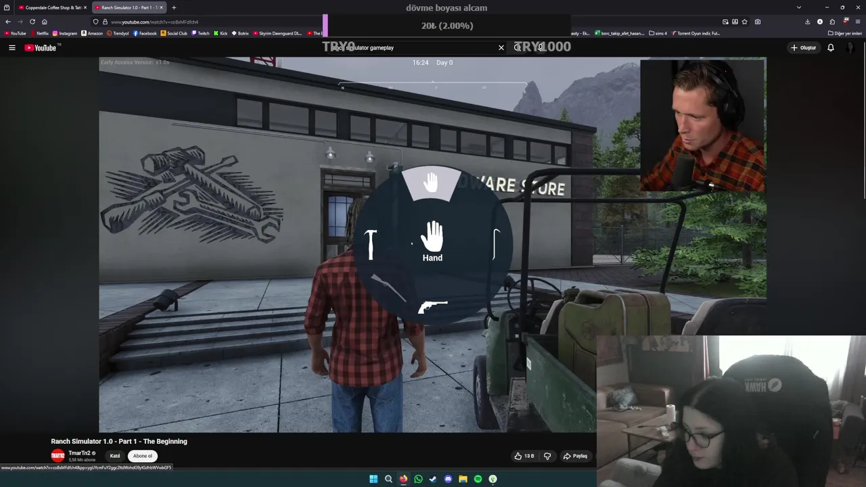Screen dimensions: 866x487
Task: Open Twitch bookmark
Action: (x=201, y=33)
